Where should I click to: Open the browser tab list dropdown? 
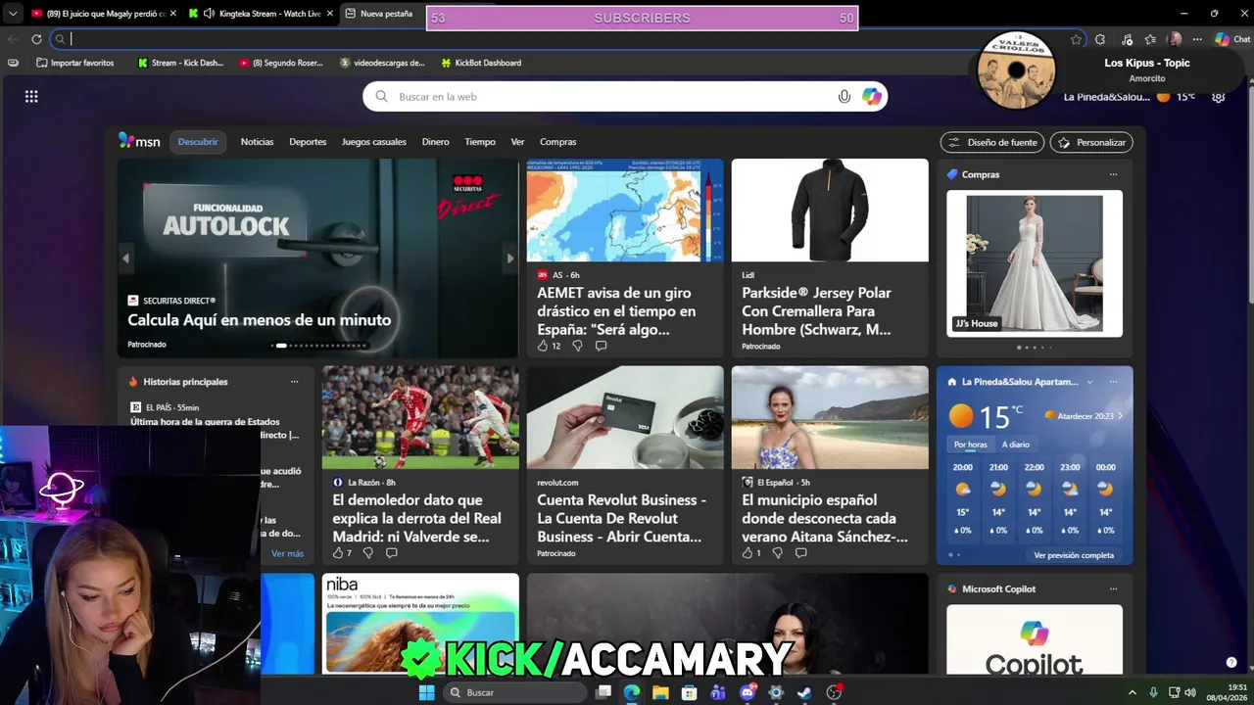tap(13, 14)
